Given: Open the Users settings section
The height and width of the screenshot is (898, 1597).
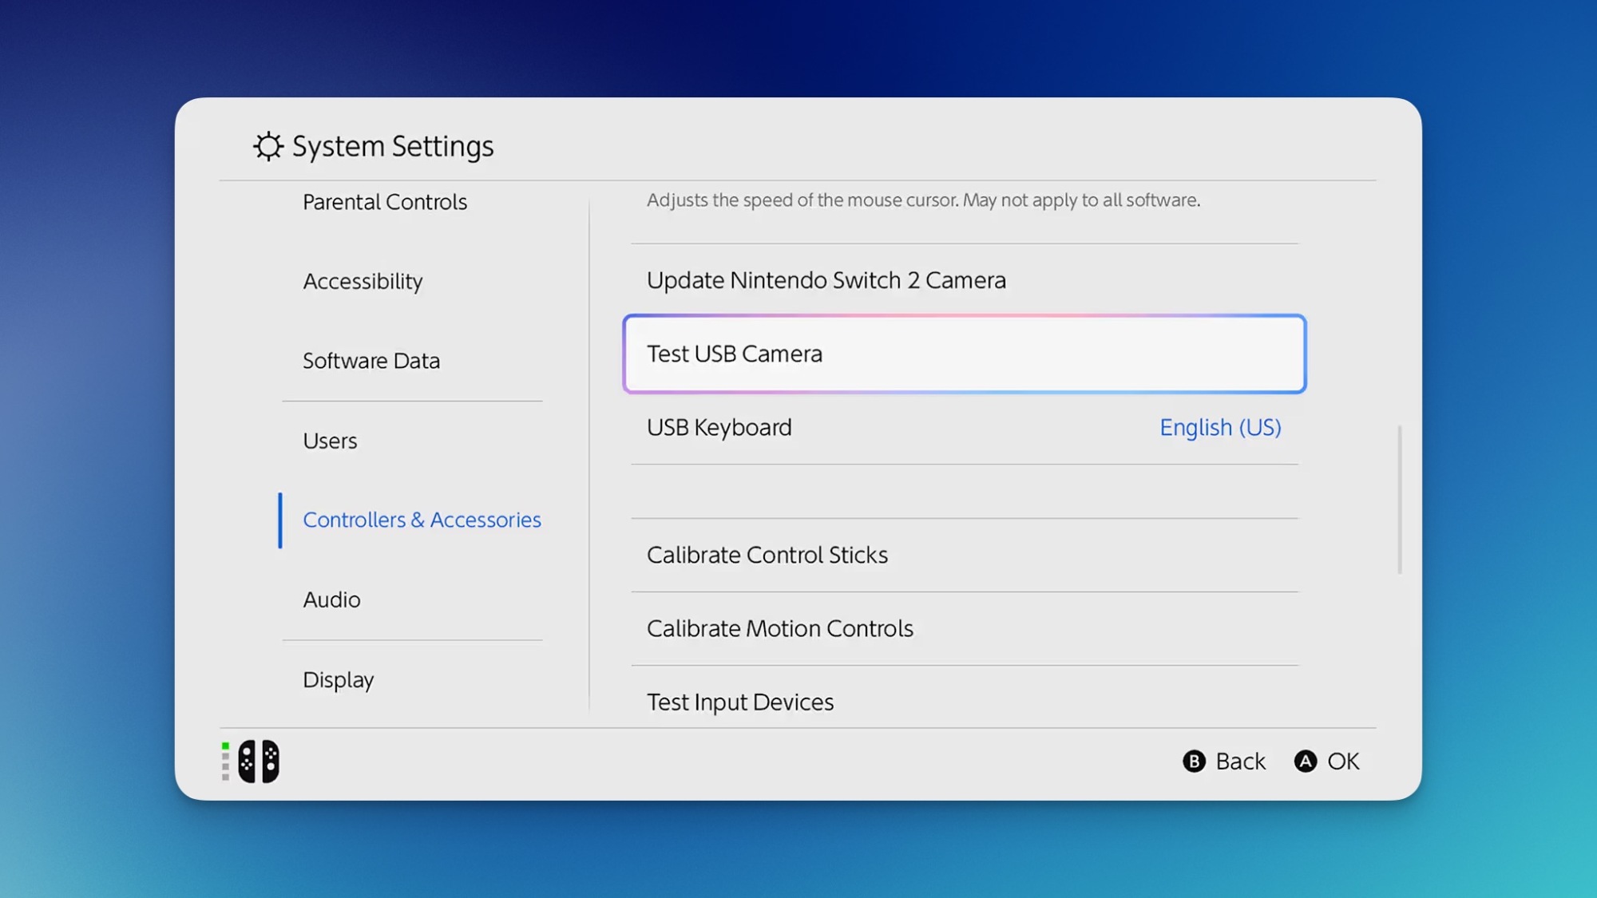Looking at the screenshot, I should 330,441.
